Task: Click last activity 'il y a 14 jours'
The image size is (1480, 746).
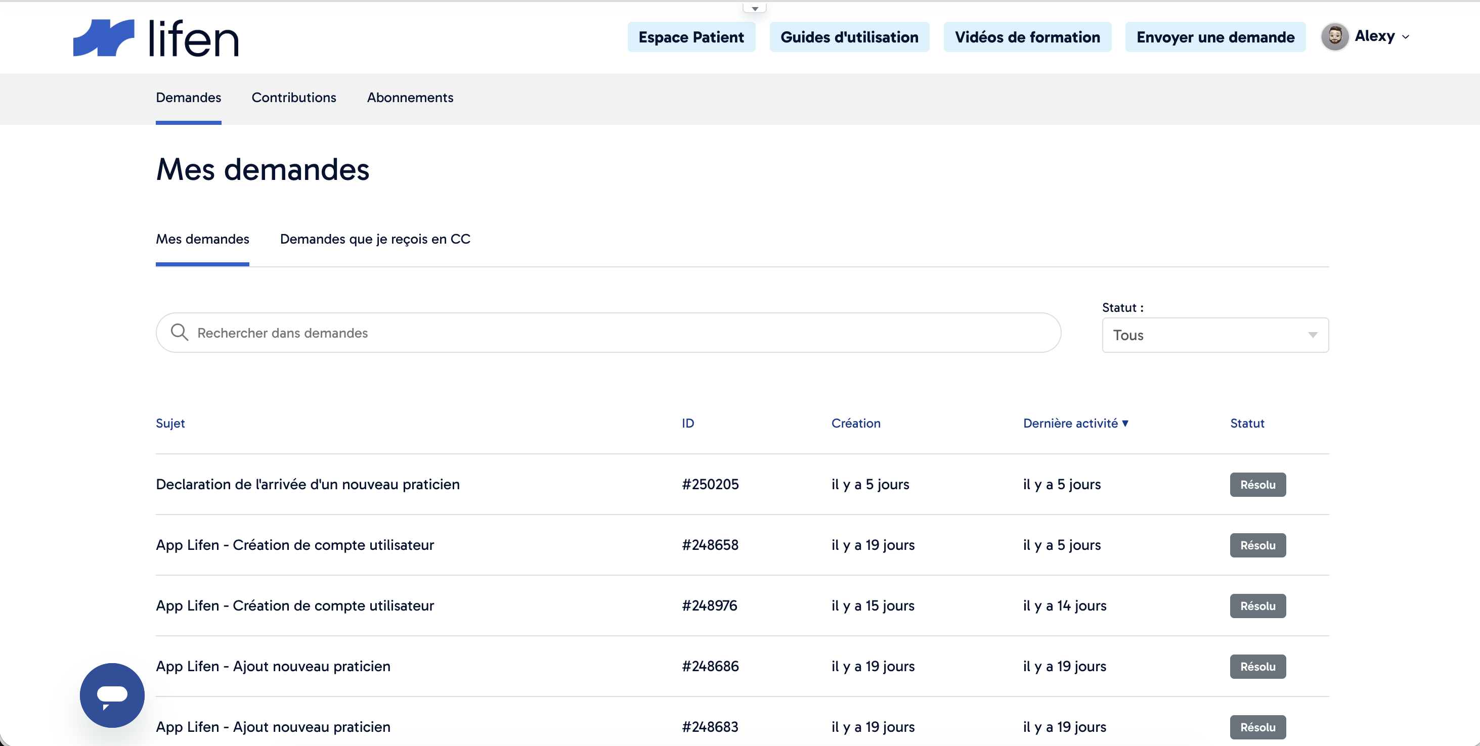Action: (x=1064, y=605)
